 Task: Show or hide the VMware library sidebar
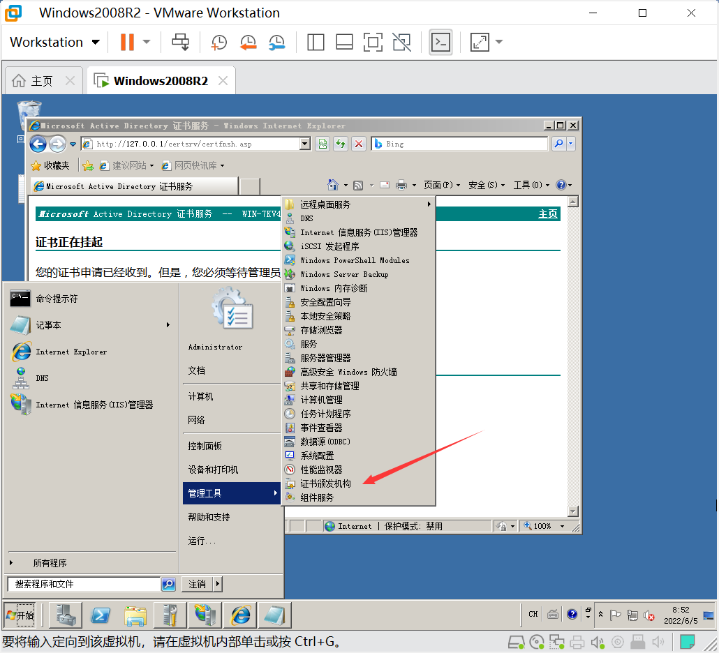tap(316, 42)
